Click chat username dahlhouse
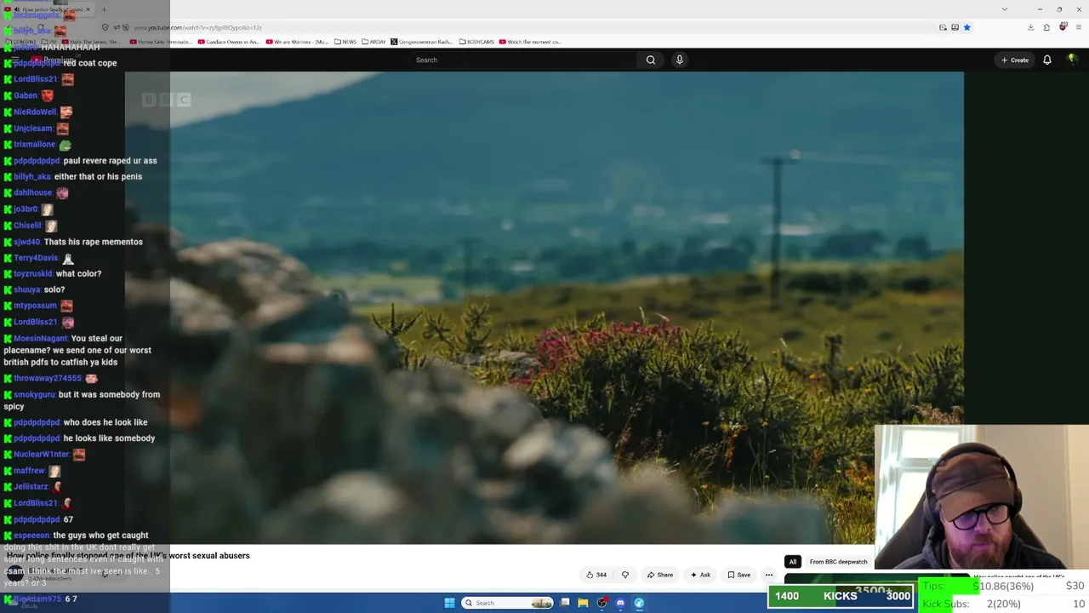This screenshot has height=613, width=1089. click(33, 192)
